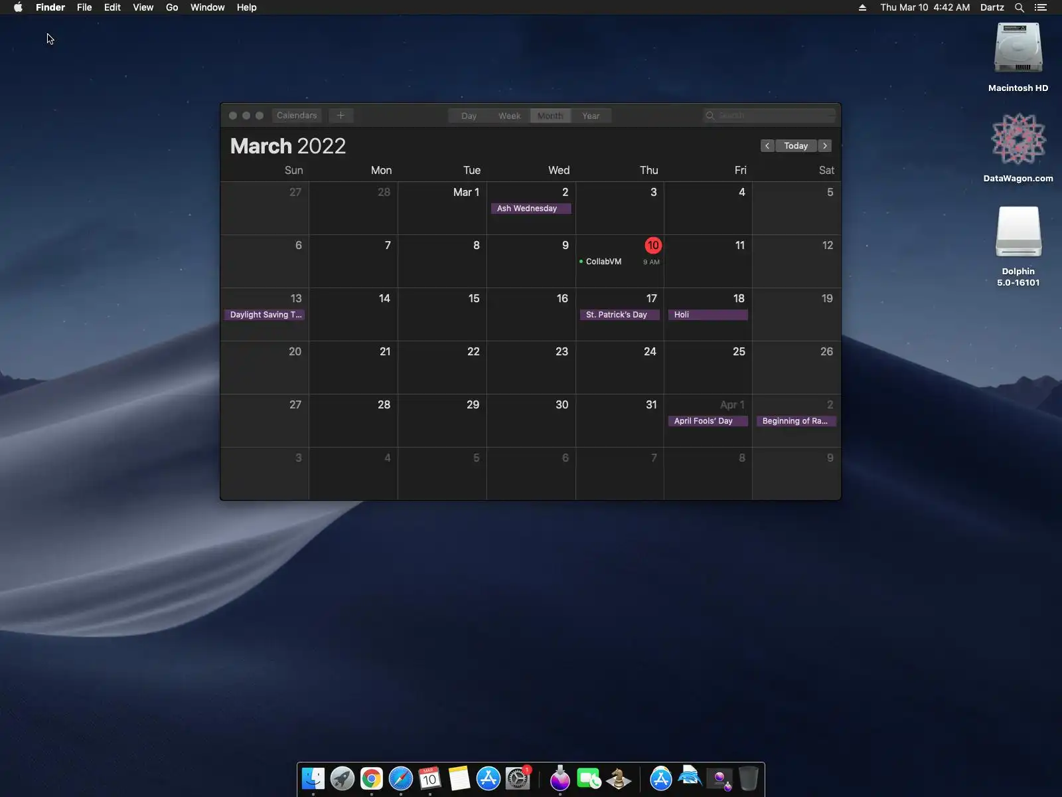Open FaceTime from the Dock
1062x797 pixels.
coord(589,778)
